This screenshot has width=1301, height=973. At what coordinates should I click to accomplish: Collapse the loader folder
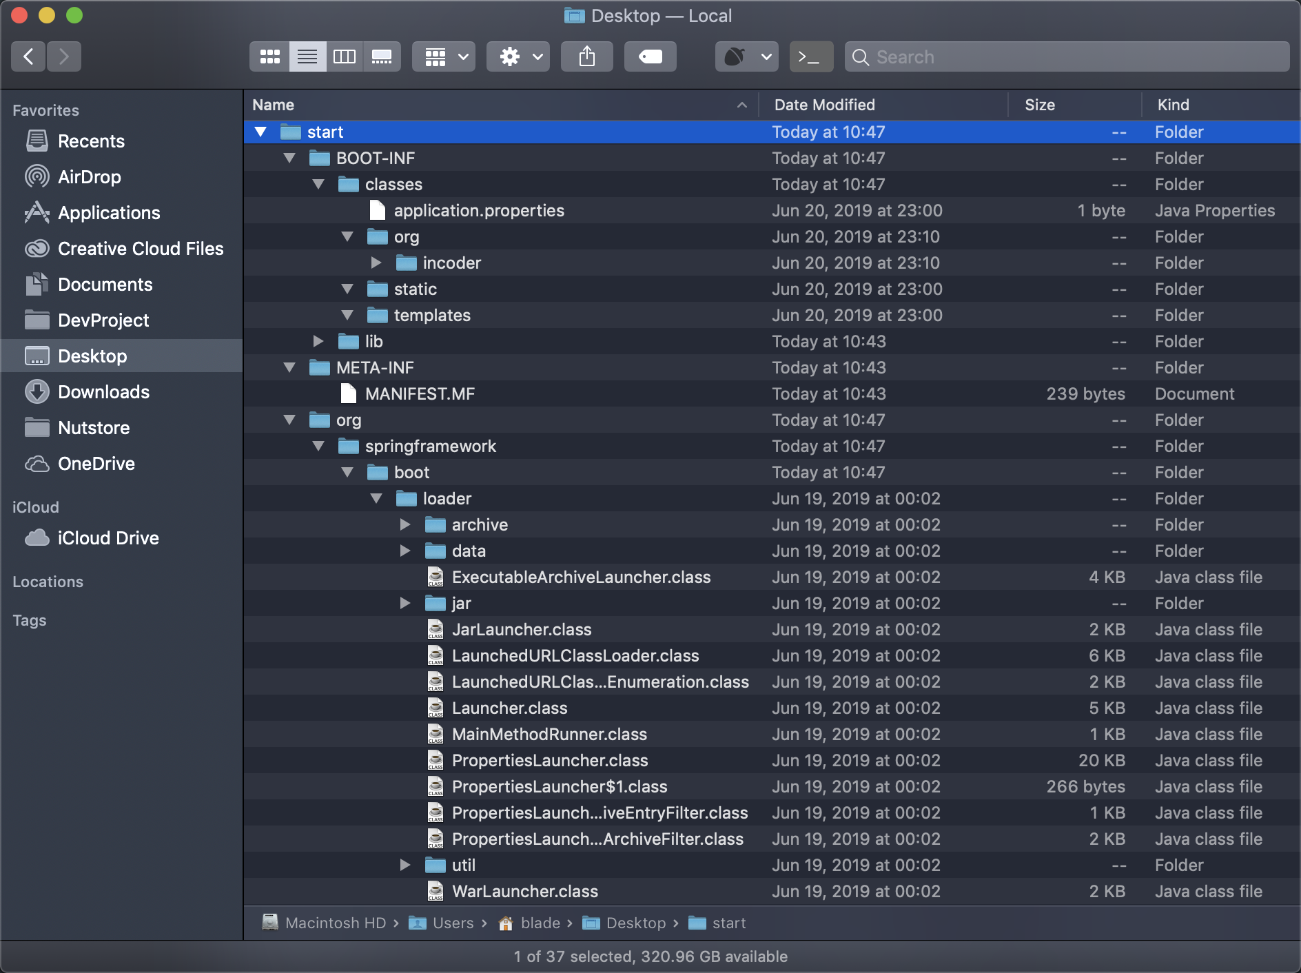(376, 498)
